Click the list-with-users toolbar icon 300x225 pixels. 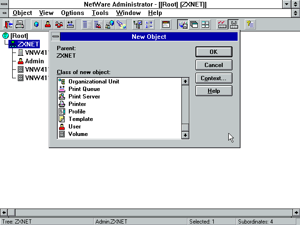(x=98, y=24)
